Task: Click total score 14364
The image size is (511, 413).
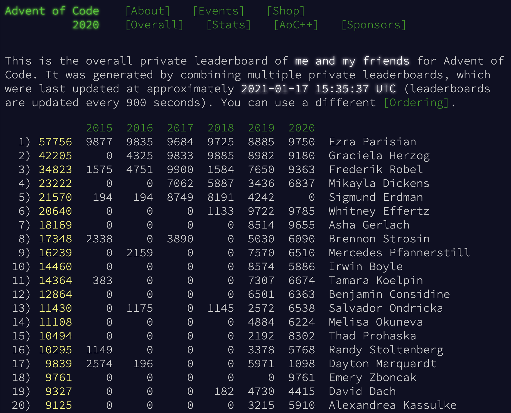Action: (x=55, y=281)
